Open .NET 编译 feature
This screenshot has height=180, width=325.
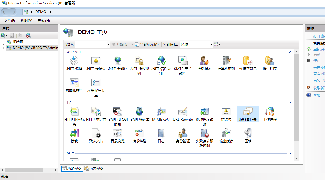tap(74, 64)
